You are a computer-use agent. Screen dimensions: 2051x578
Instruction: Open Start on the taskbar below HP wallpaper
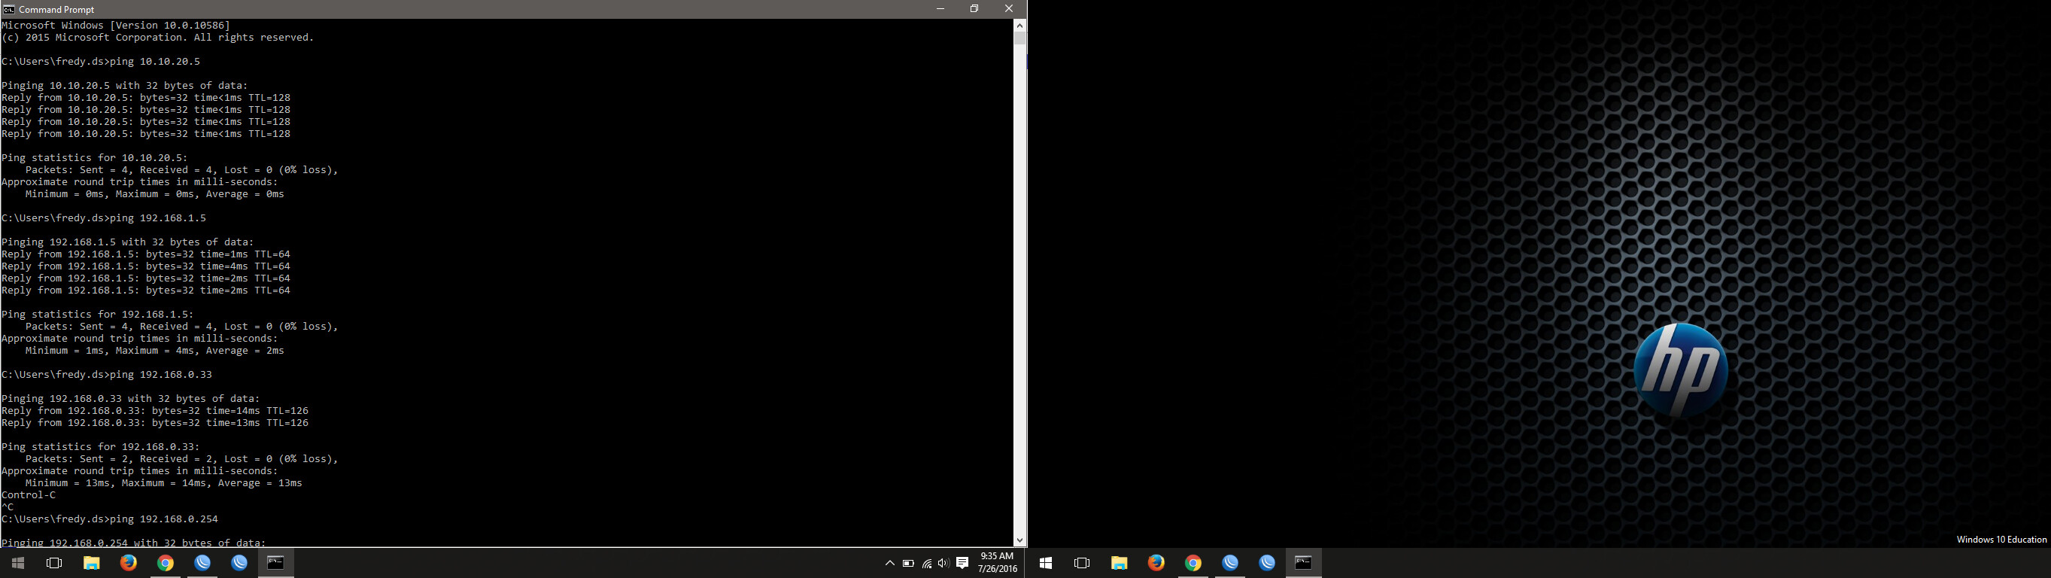point(1045,563)
